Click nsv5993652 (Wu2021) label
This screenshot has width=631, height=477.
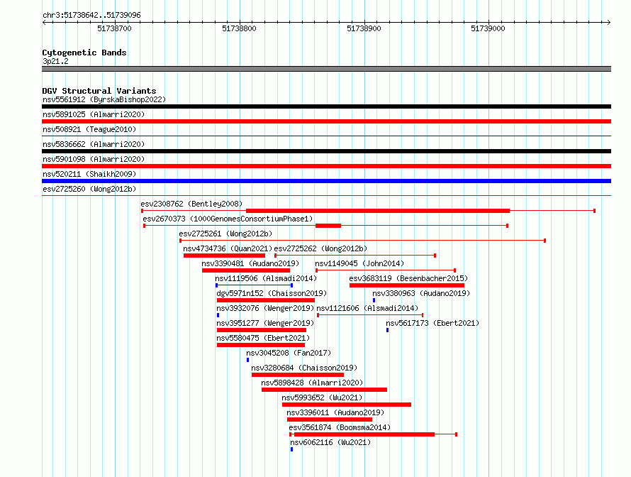pos(322,397)
